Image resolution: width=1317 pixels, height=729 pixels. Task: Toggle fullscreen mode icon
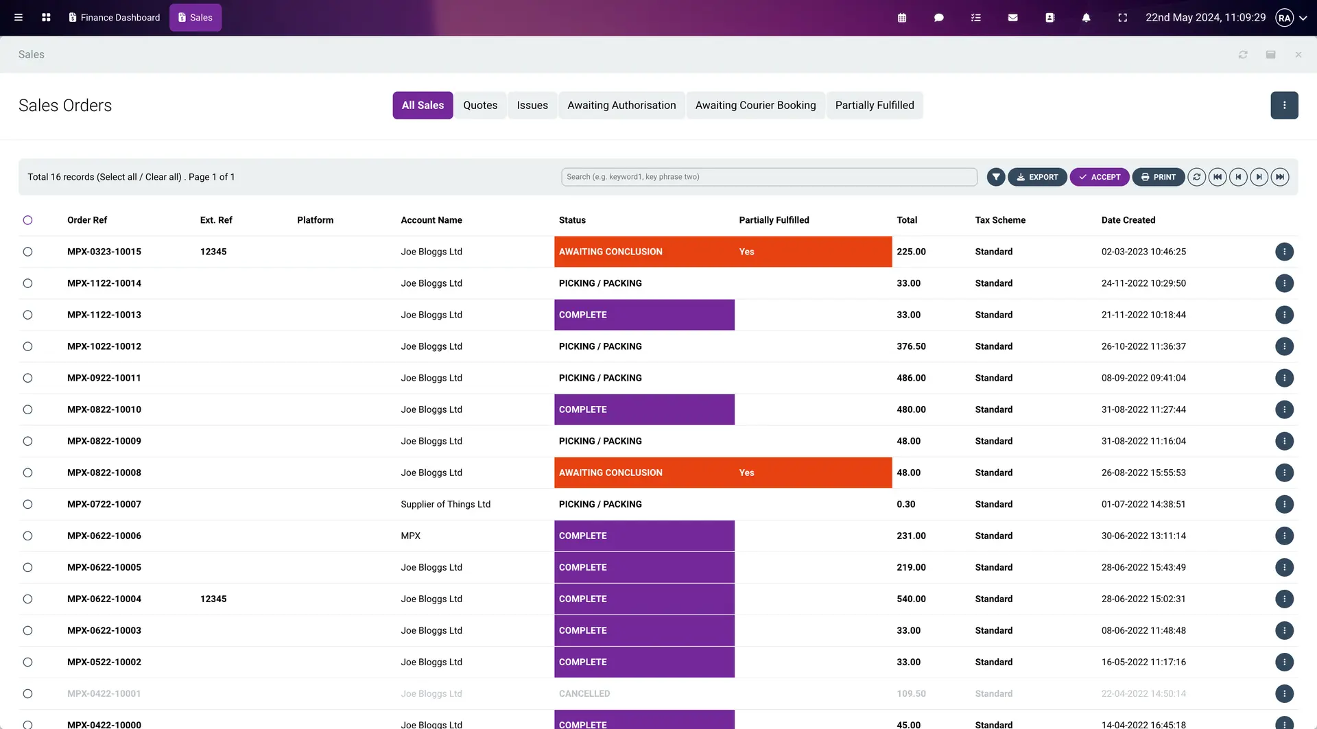(x=1122, y=18)
